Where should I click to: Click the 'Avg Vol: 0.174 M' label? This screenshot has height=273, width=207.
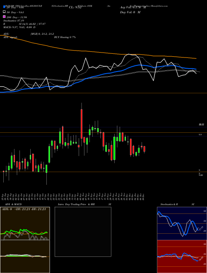pos(133,7)
